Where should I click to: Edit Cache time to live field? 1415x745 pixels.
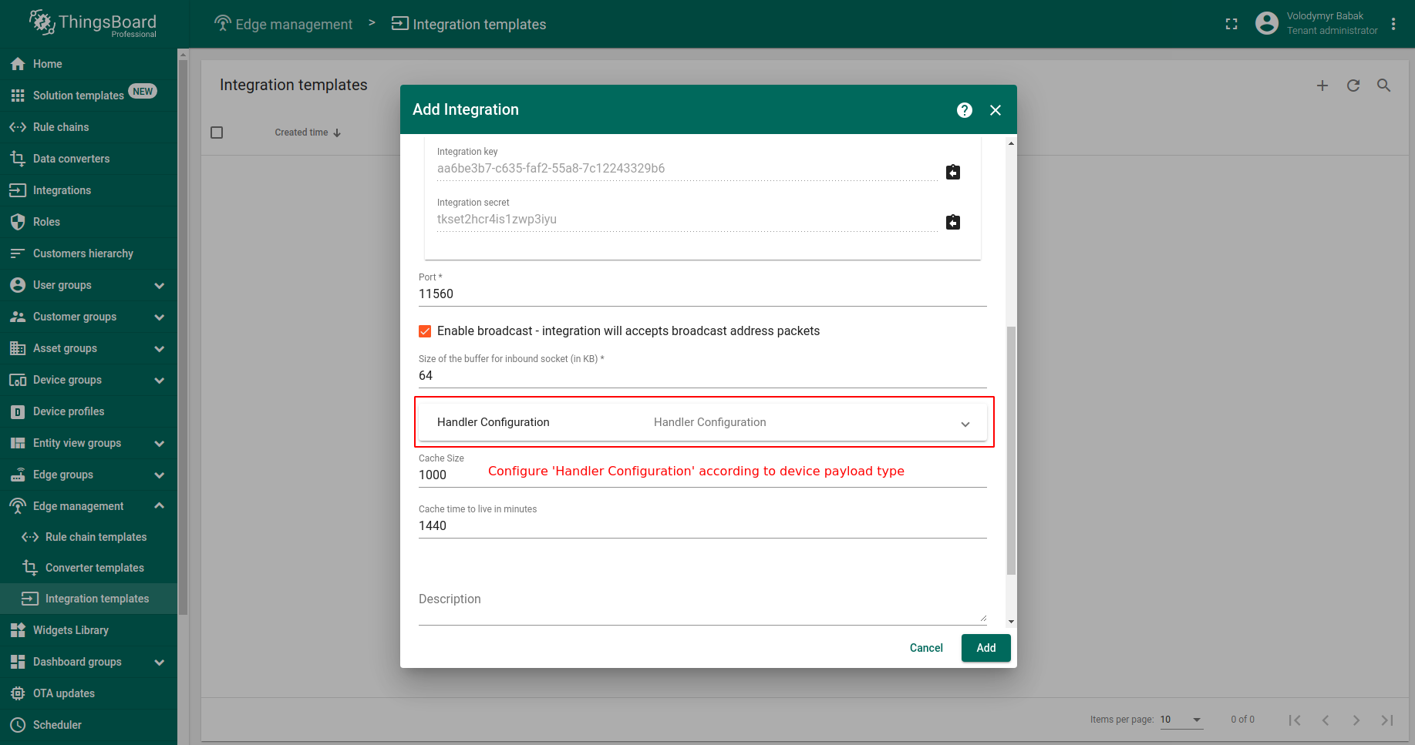(x=702, y=526)
